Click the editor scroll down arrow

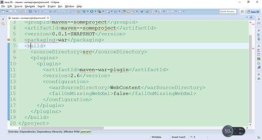(250, 125)
